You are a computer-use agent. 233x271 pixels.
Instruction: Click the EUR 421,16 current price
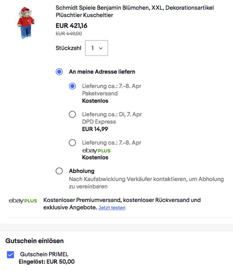pyautogui.click(x=71, y=26)
